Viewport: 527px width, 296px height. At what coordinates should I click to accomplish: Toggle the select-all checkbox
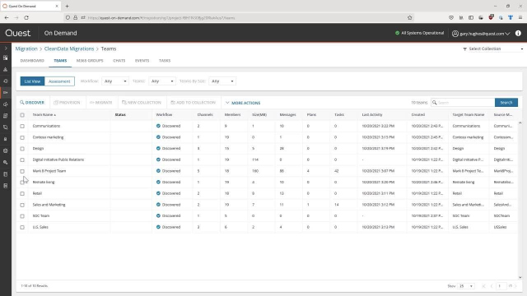[x=22, y=115]
